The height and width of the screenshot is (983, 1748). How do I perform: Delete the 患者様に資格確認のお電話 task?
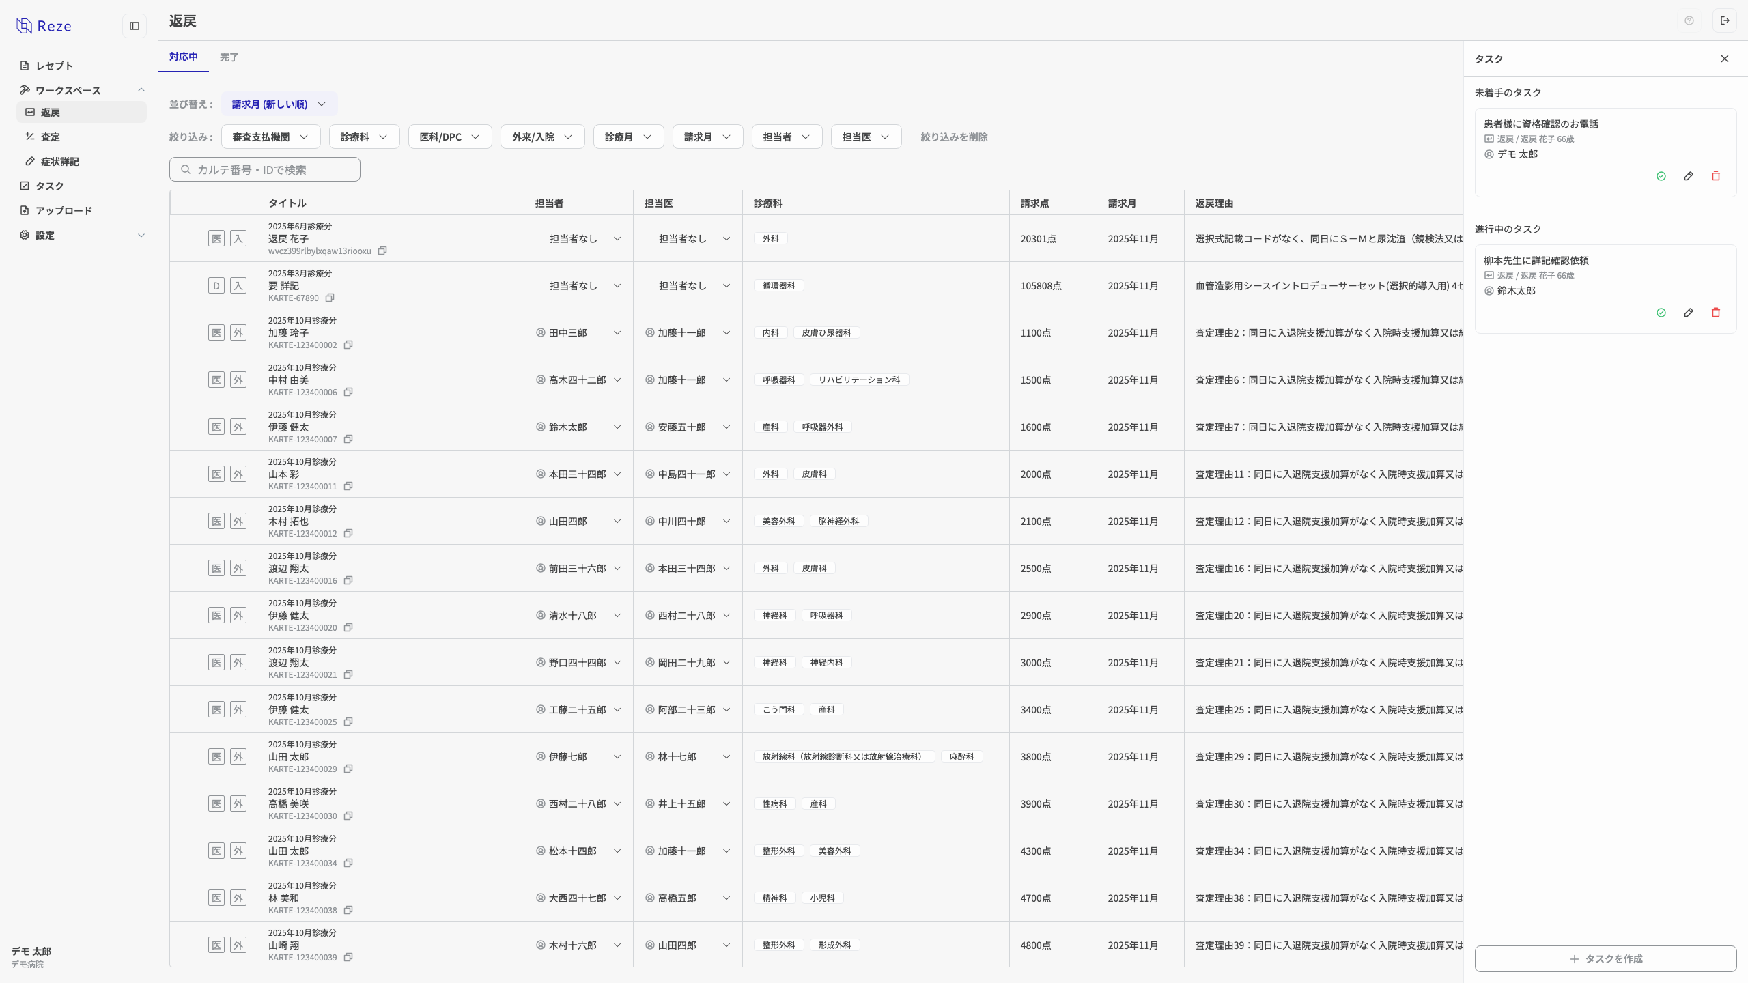pyautogui.click(x=1716, y=176)
